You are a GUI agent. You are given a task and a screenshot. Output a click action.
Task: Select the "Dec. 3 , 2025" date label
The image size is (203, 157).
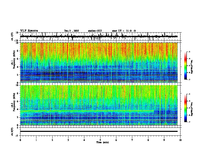(72, 31)
